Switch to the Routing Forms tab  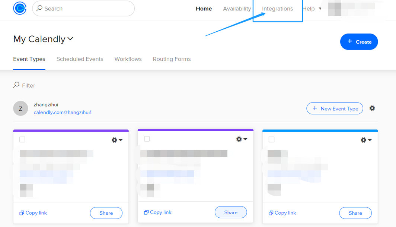click(x=172, y=59)
